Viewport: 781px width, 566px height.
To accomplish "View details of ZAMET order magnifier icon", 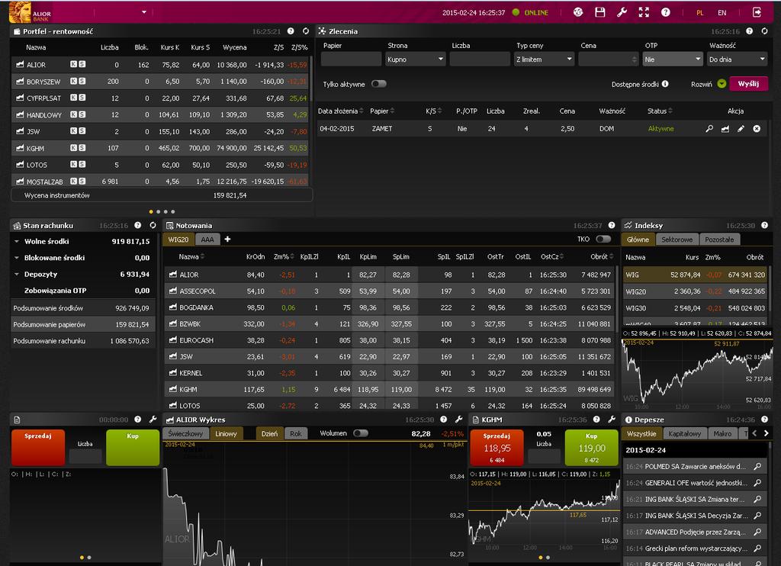I will click(x=709, y=129).
